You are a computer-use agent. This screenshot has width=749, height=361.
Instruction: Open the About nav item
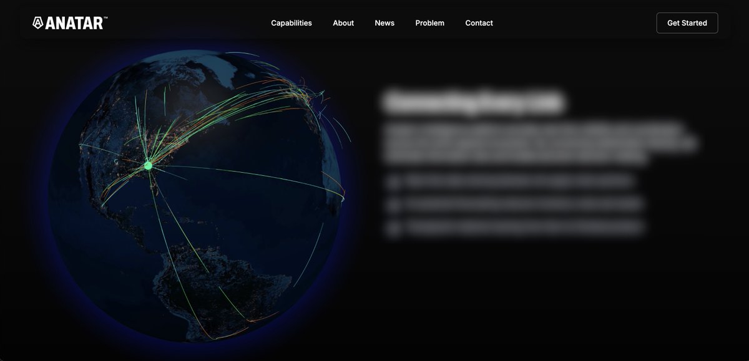tap(343, 23)
